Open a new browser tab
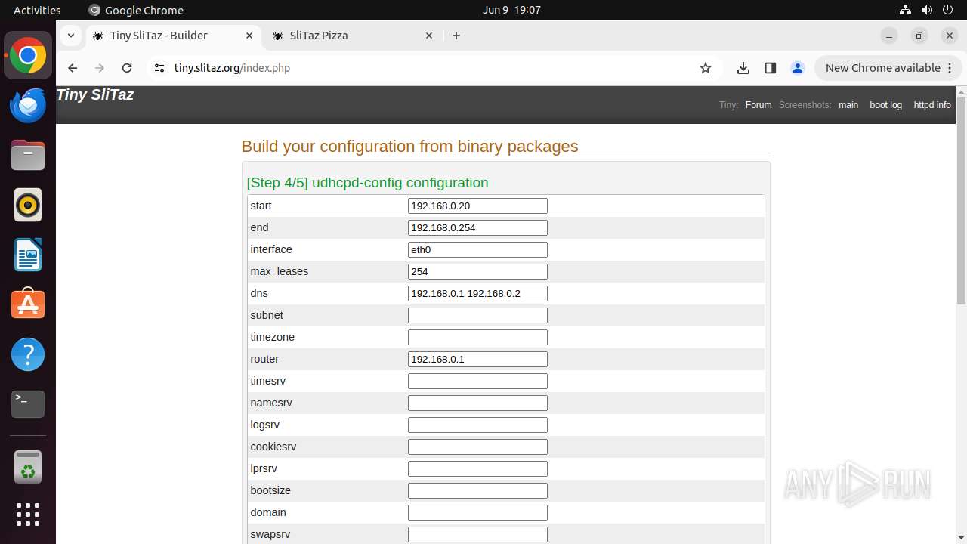This screenshot has height=544, width=967. [x=456, y=36]
